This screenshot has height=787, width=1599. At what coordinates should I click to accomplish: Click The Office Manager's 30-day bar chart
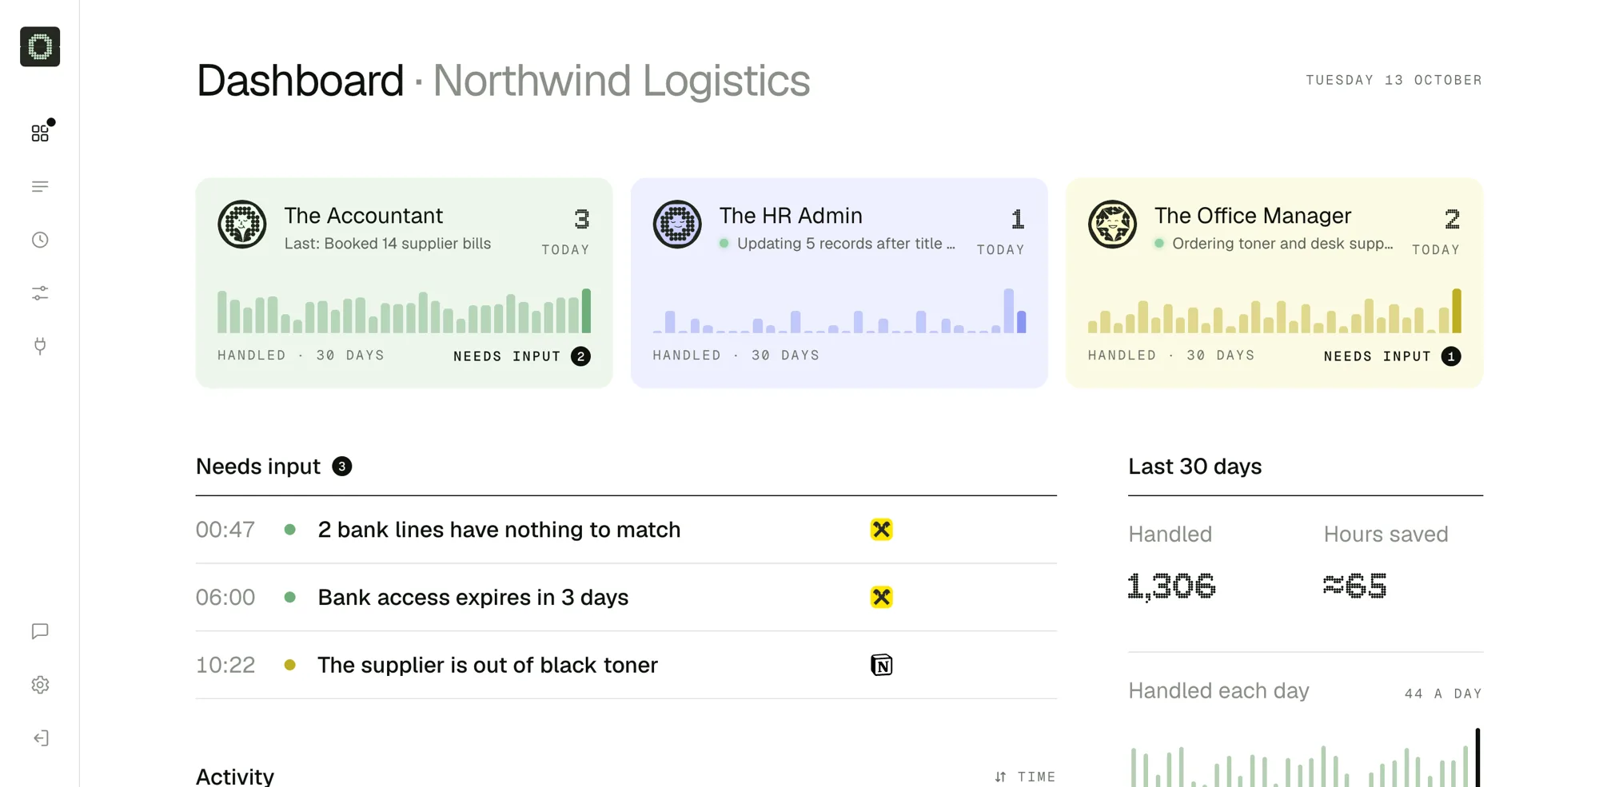click(1274, 311)
